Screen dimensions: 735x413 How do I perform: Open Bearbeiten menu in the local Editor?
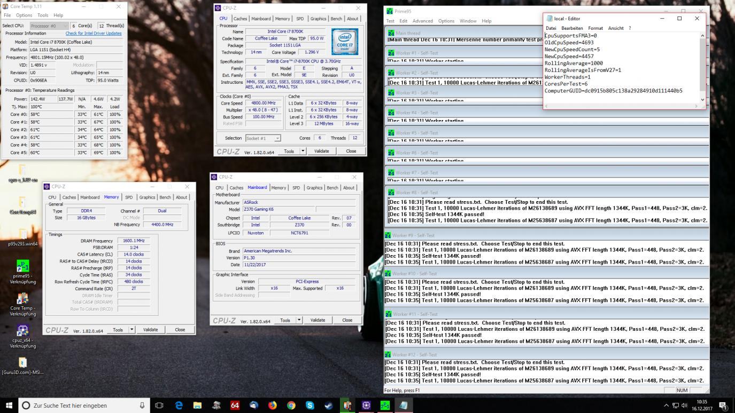(572, 28)
